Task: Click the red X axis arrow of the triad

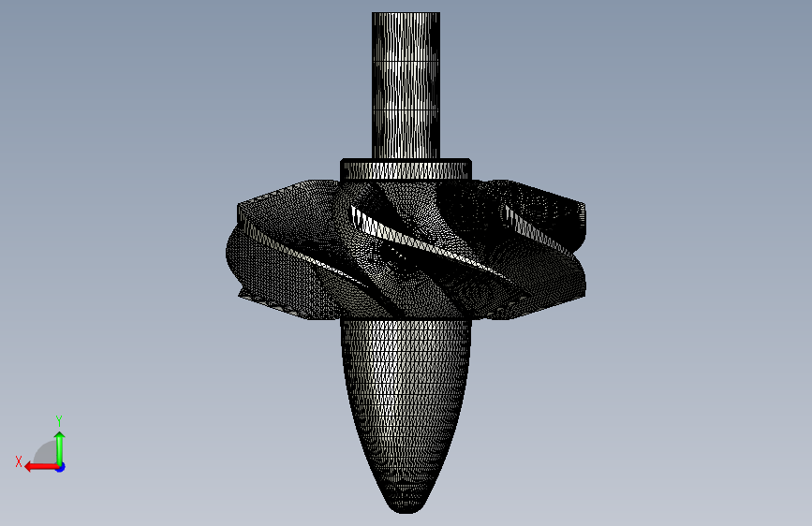Action: pyautogui.click(x=41, y=467)
